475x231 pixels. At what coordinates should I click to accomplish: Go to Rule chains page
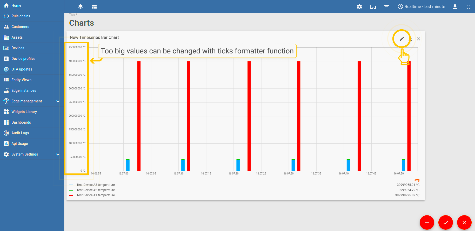[x=21, y=16]
